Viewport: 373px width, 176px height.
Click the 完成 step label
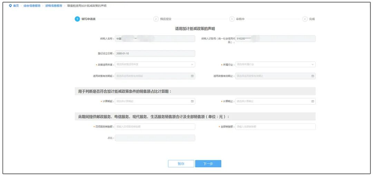coord(312,19)
